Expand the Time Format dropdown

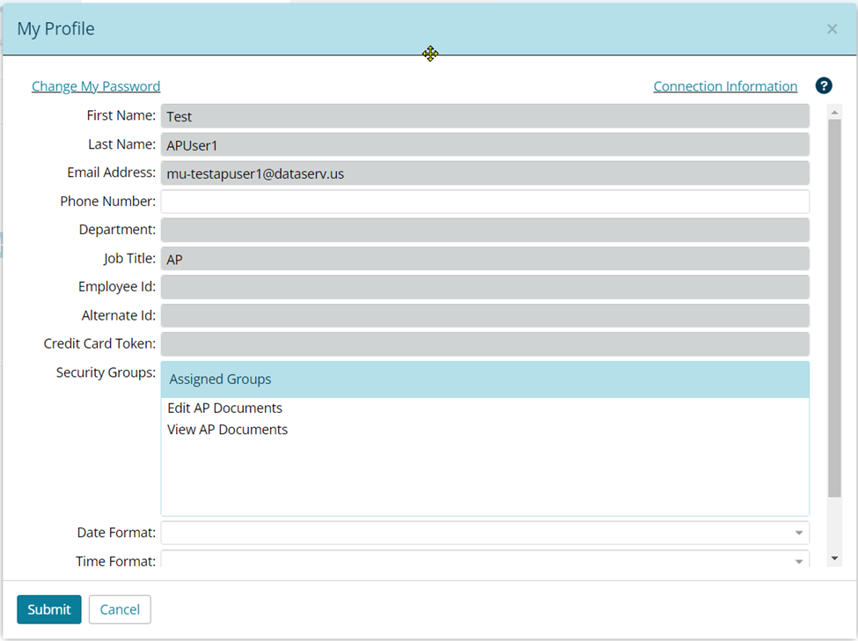point(484,560)
